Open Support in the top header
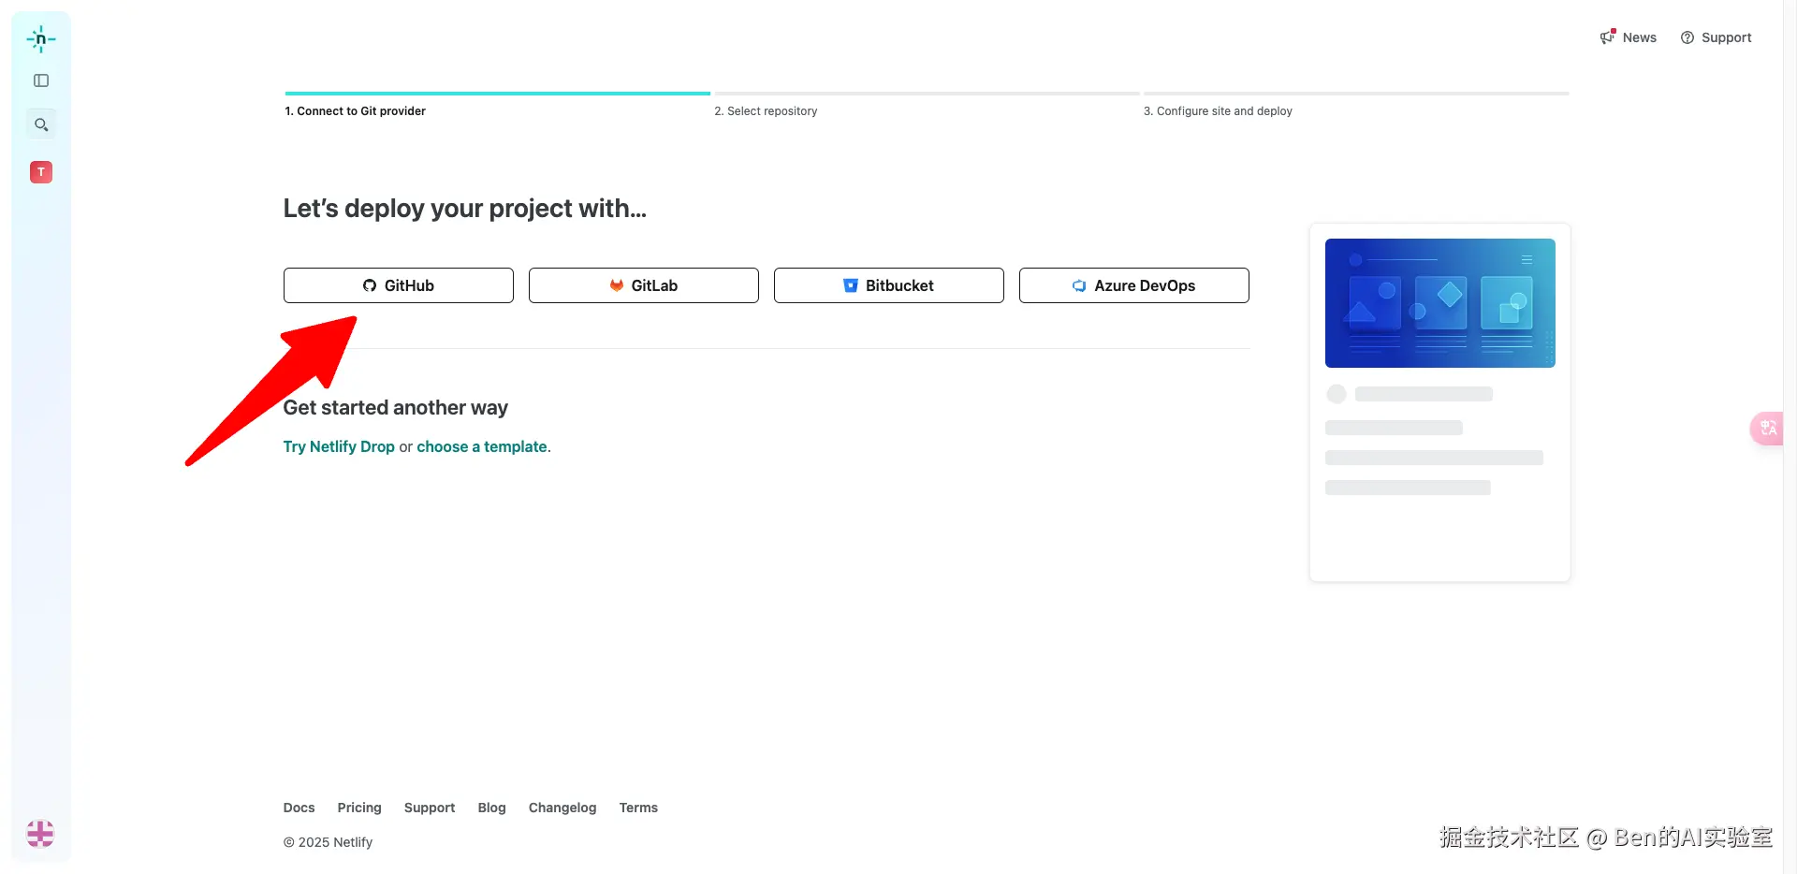The width and height of the screenshot is (1797, 874). pos(1717,37)
